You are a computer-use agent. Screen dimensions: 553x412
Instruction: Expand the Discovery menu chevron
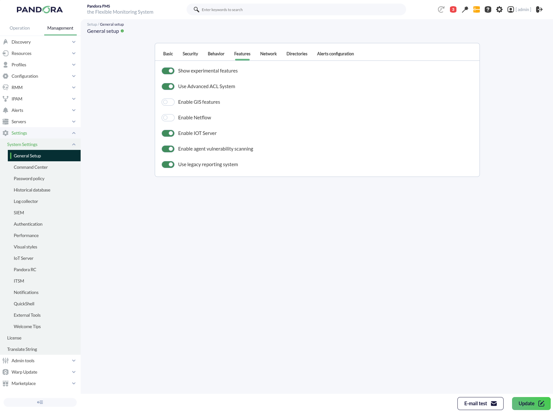click(74, 42)
